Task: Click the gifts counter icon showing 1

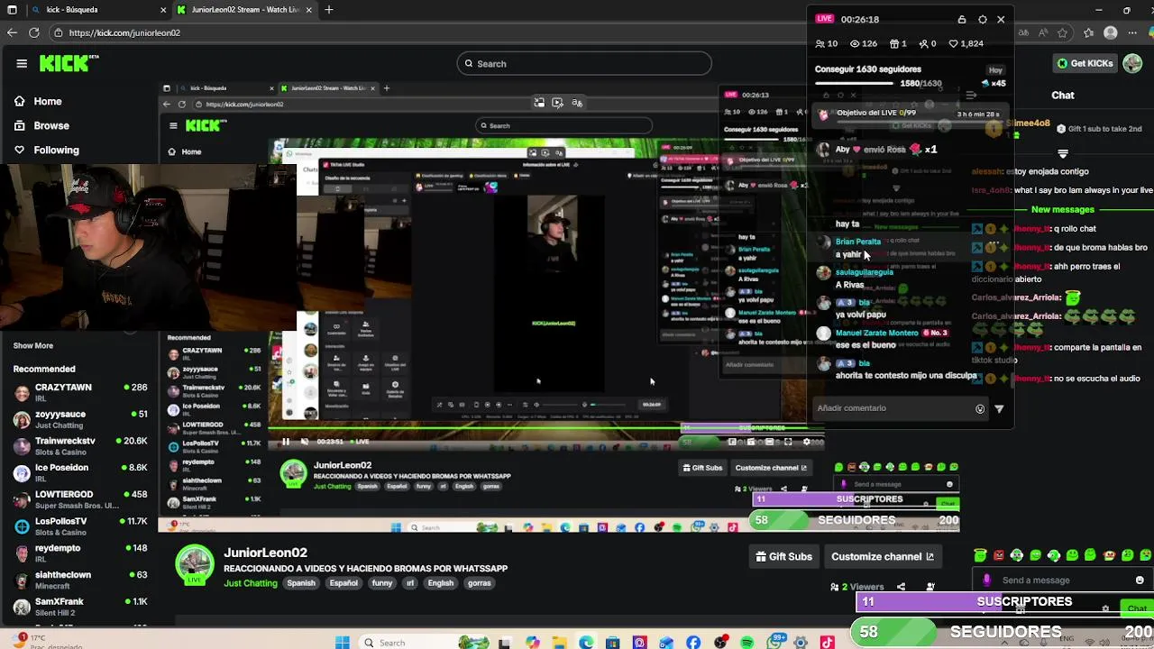Action: 898,43
